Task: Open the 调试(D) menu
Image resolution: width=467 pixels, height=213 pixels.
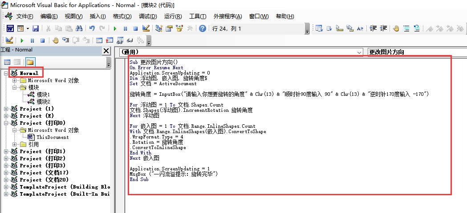Action: point(148,16)
